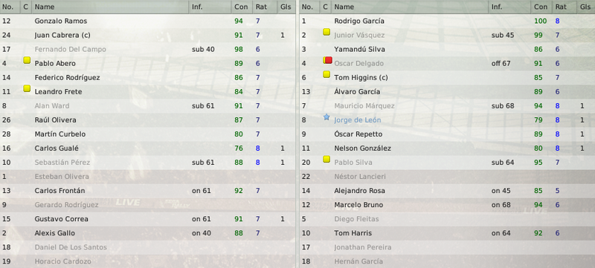Select substitute Tom Harris row
This screenshot has height=268, width=595.
pyautogui.click(x=447, y=233)
